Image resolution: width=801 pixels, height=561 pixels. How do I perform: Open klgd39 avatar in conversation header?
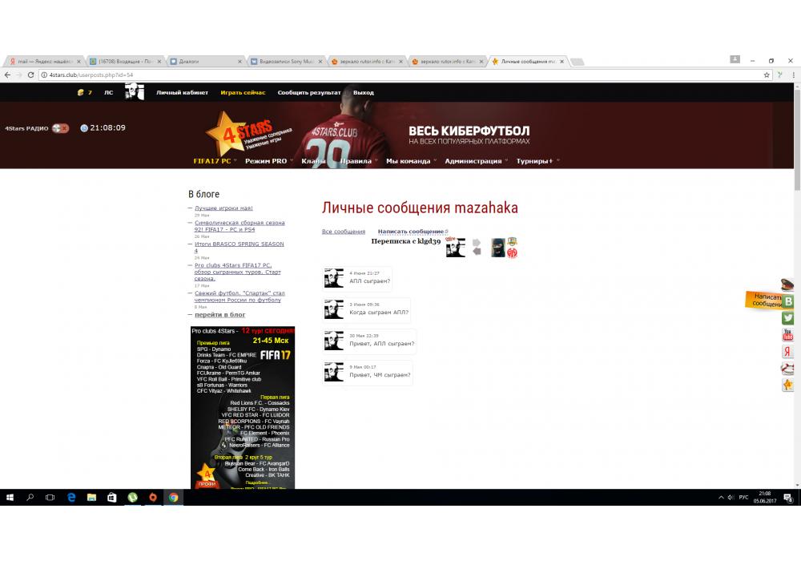455,248
